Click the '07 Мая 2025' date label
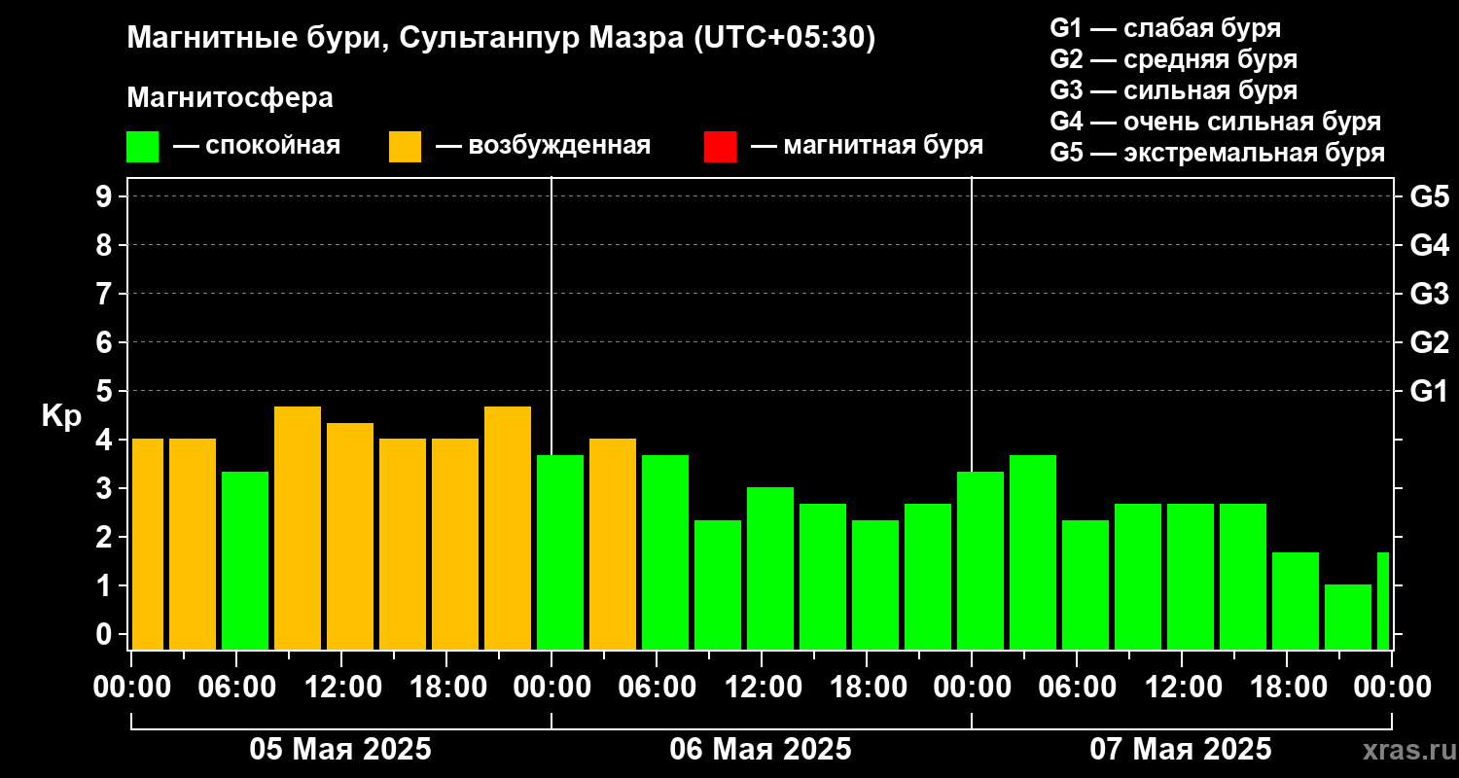Screen dimensions: 1459x778 [x=1181, y=749]
